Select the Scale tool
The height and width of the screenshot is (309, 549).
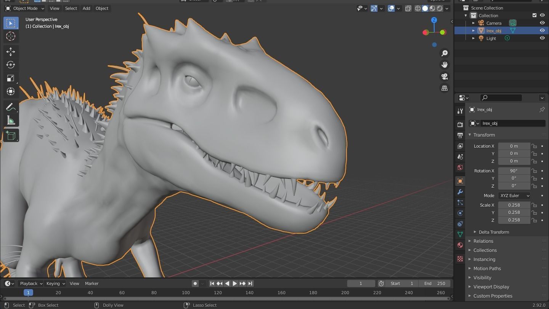11,78
